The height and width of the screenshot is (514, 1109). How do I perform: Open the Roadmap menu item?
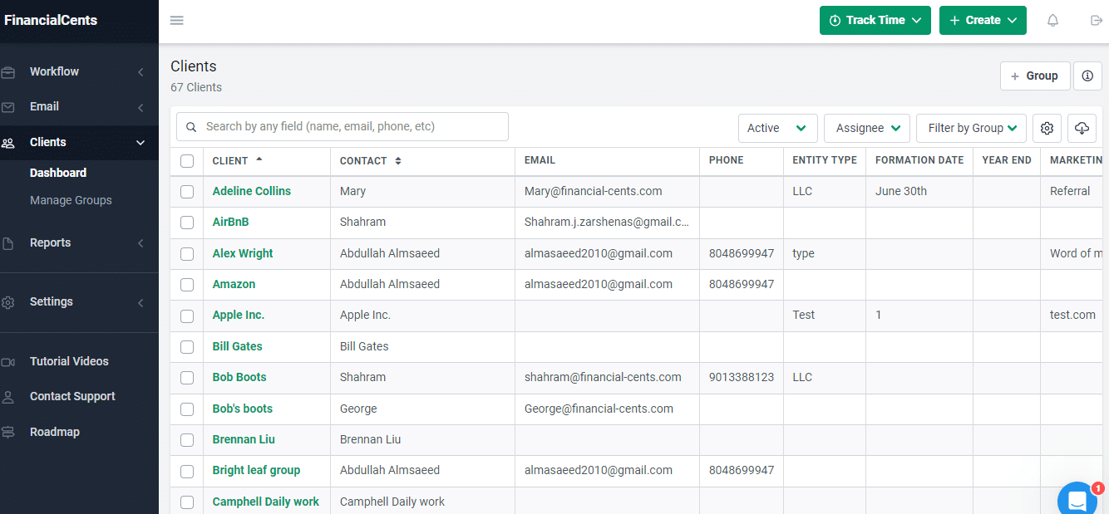pos(55,432)
